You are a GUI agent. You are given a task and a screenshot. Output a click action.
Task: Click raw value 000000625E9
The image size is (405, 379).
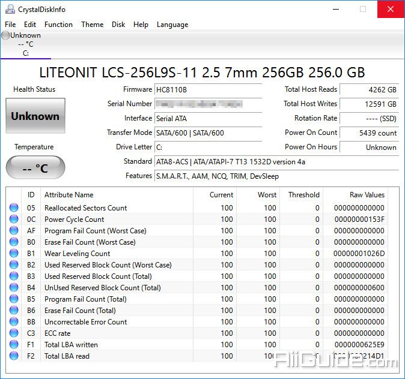click(359, 344)
